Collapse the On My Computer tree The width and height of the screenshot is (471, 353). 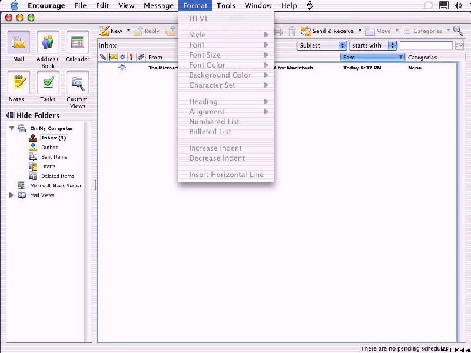pyautogui.click(x=12, y=128)
